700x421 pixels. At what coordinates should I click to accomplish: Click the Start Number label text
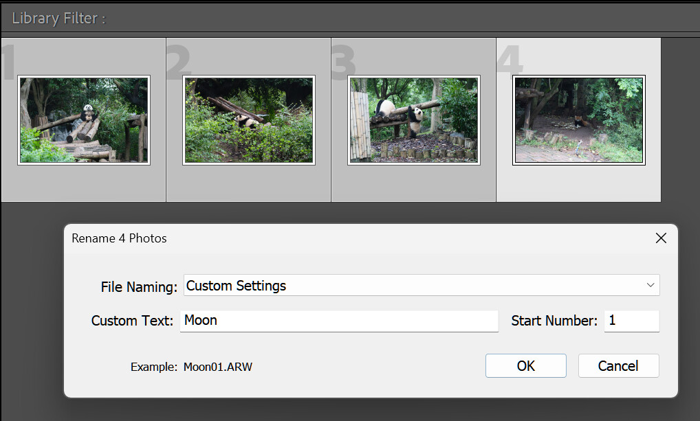coord(554,321)
